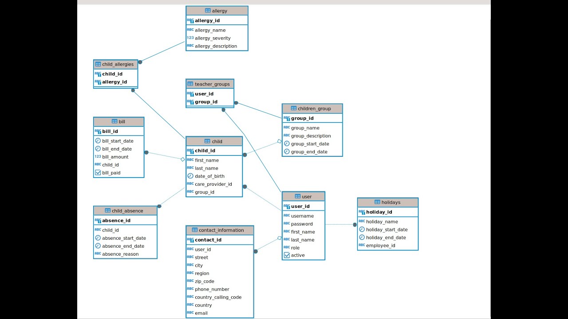Select the group_description column

pyautogui.click(x=311, y=136)
